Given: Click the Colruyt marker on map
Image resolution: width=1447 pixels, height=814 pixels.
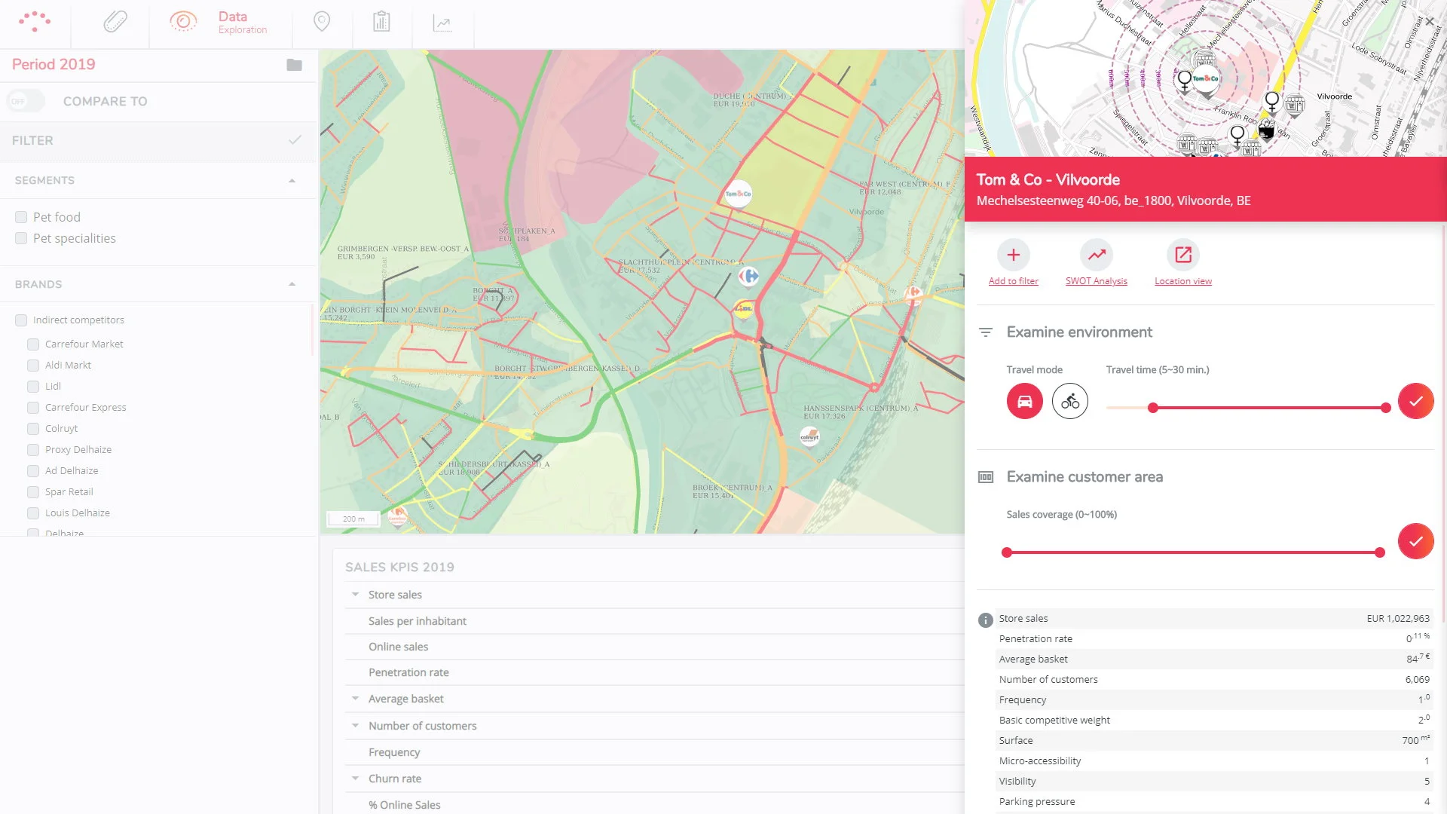Looking at the screenshot, I should (x=809, y=436).
